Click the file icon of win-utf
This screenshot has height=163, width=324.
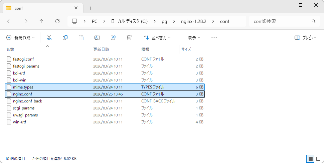pos(9,122)
